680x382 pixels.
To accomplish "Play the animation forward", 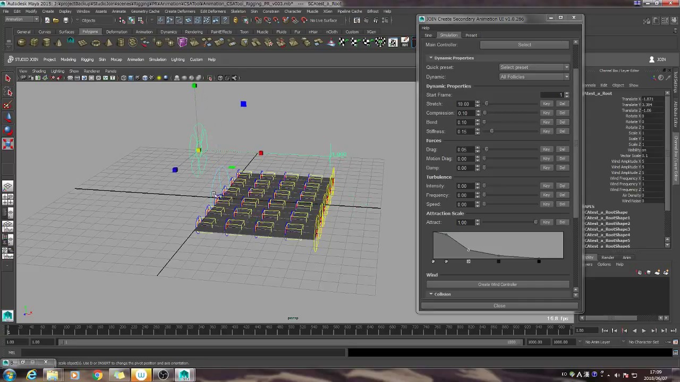I will click(x=644, y=331).
